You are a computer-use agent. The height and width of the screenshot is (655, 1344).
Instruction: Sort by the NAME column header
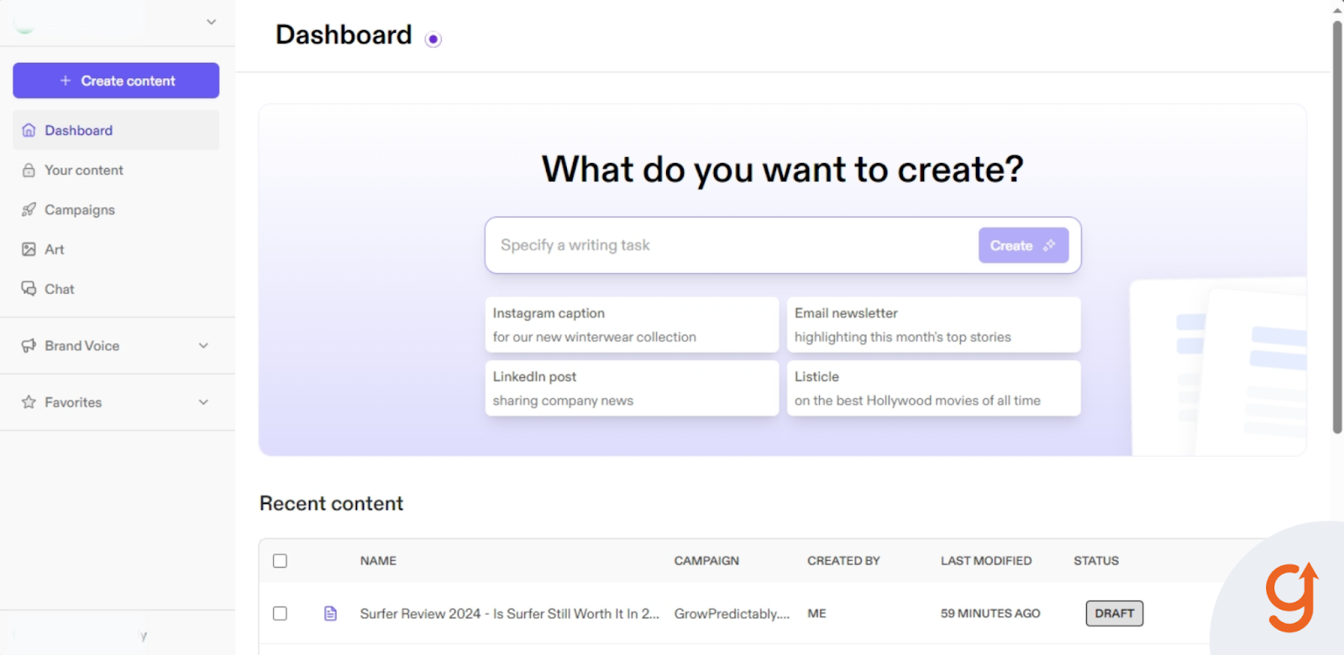(x=378, y=561)
